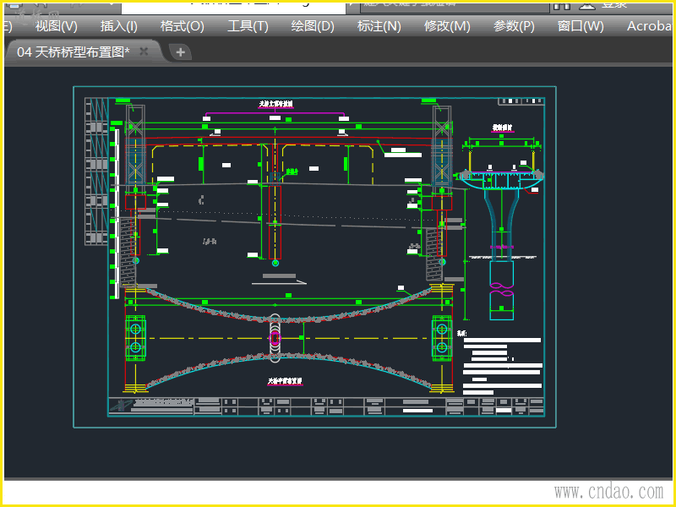Screen dimensions: 676x507
Task: Switch to the 04 天桥桥型布置图 drawing tab
Action: [74, 52]
